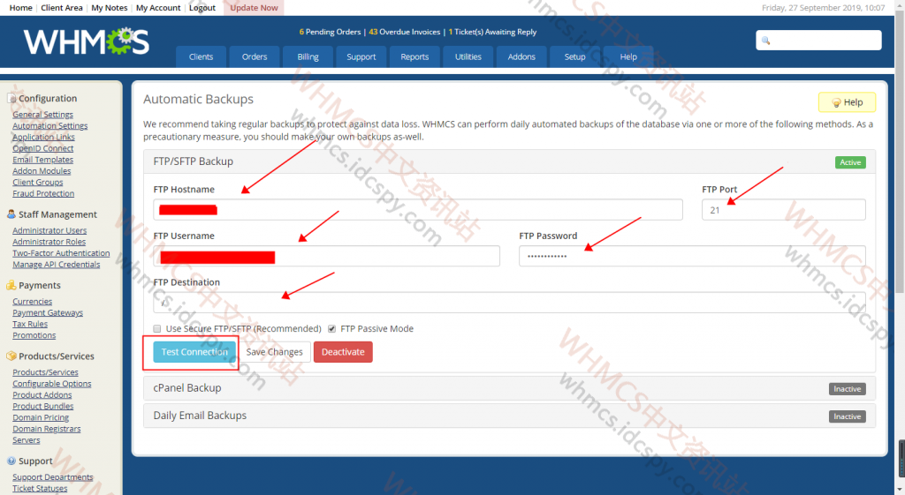The width and height of the screenshot is (905, 495).
Task: Go to Home link
Action: pos(21,7)
